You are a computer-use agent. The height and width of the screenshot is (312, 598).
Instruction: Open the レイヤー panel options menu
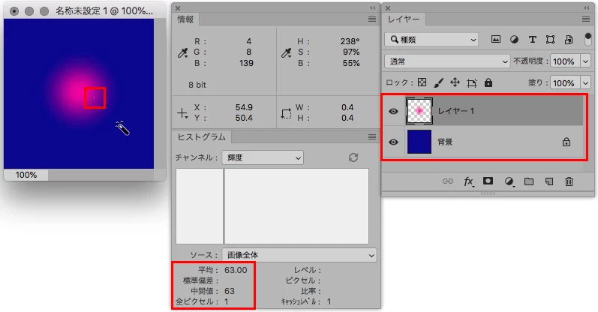(586, 19)
